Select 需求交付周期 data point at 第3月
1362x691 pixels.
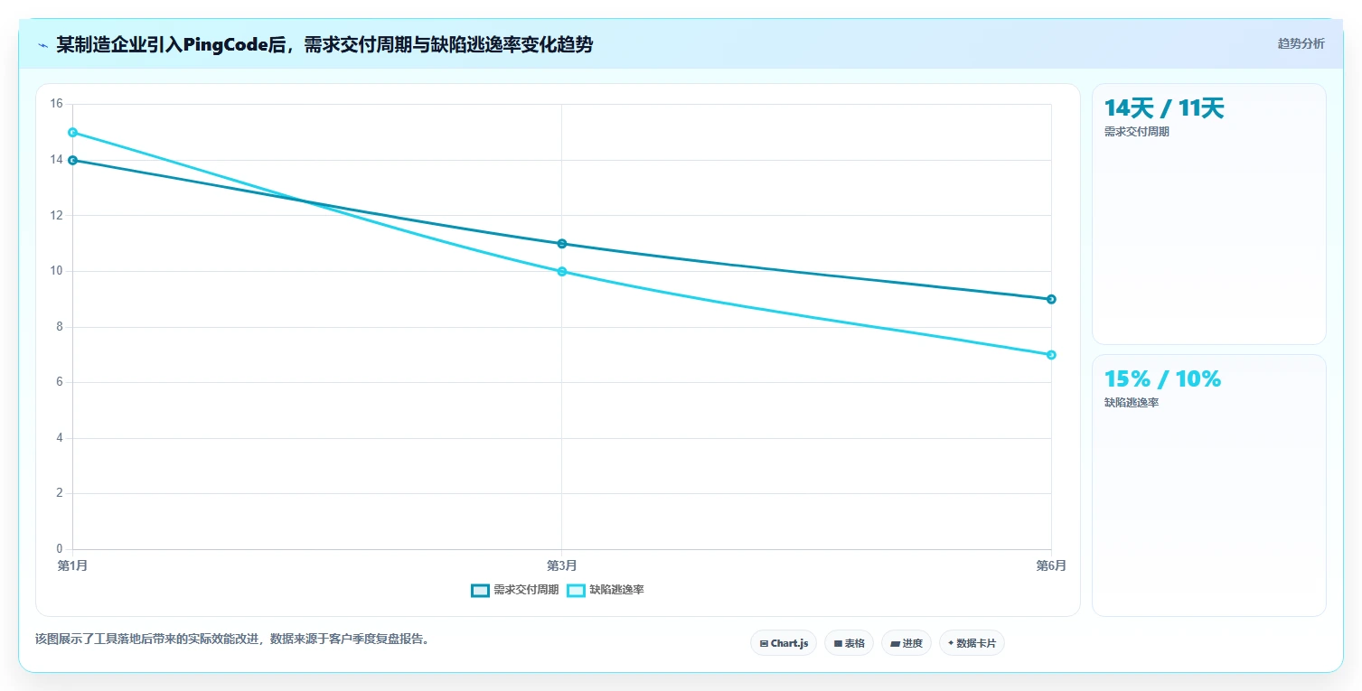(562, 244)
